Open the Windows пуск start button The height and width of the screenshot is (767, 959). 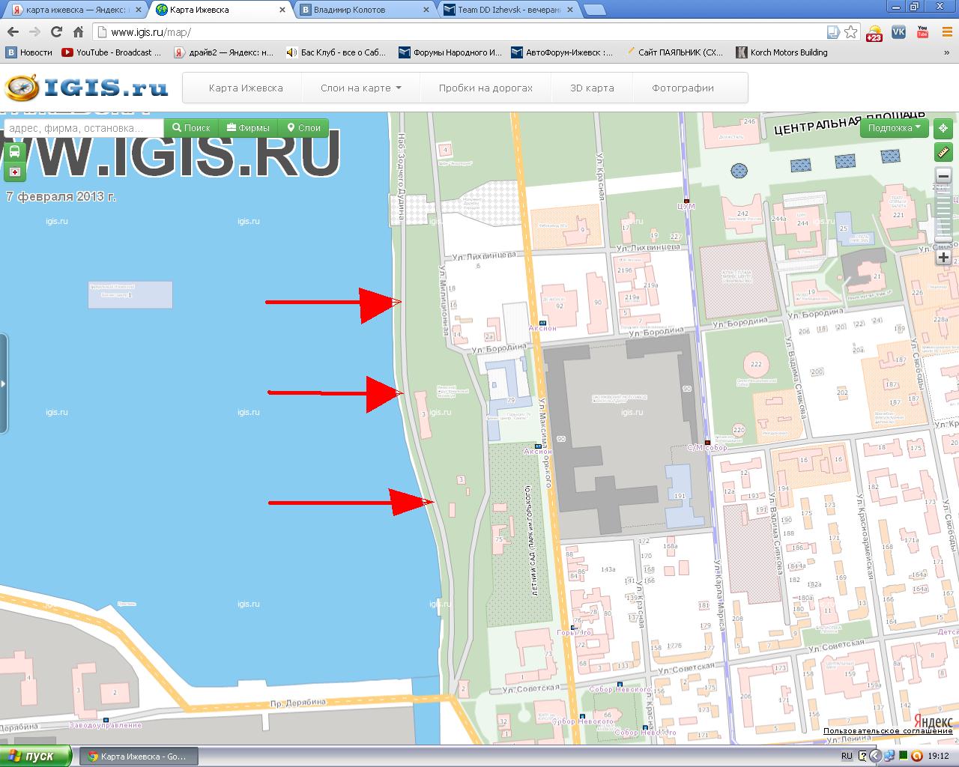coord(35,756)
